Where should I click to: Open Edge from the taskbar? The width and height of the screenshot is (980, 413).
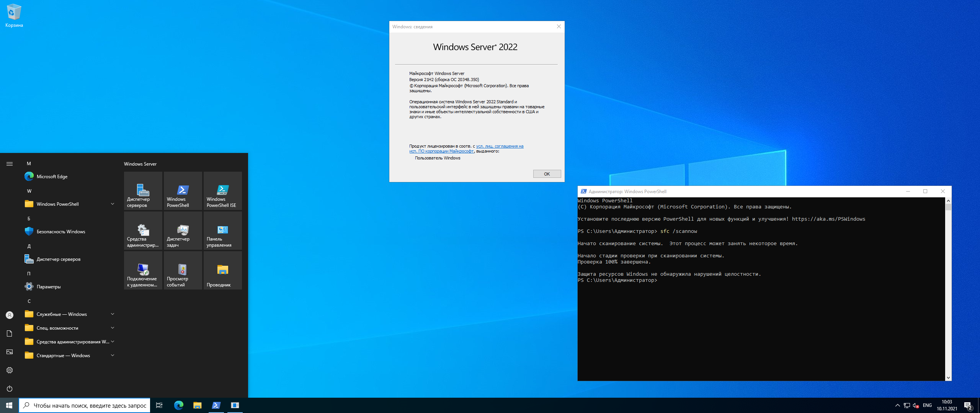pyautogui.click(x=178, y=405)
